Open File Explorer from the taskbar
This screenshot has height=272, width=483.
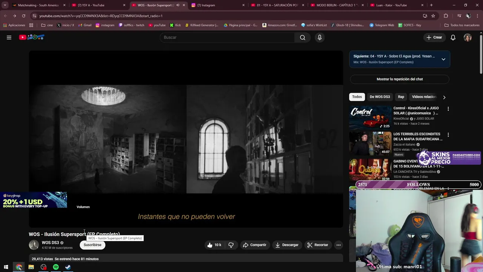[31, 267]
